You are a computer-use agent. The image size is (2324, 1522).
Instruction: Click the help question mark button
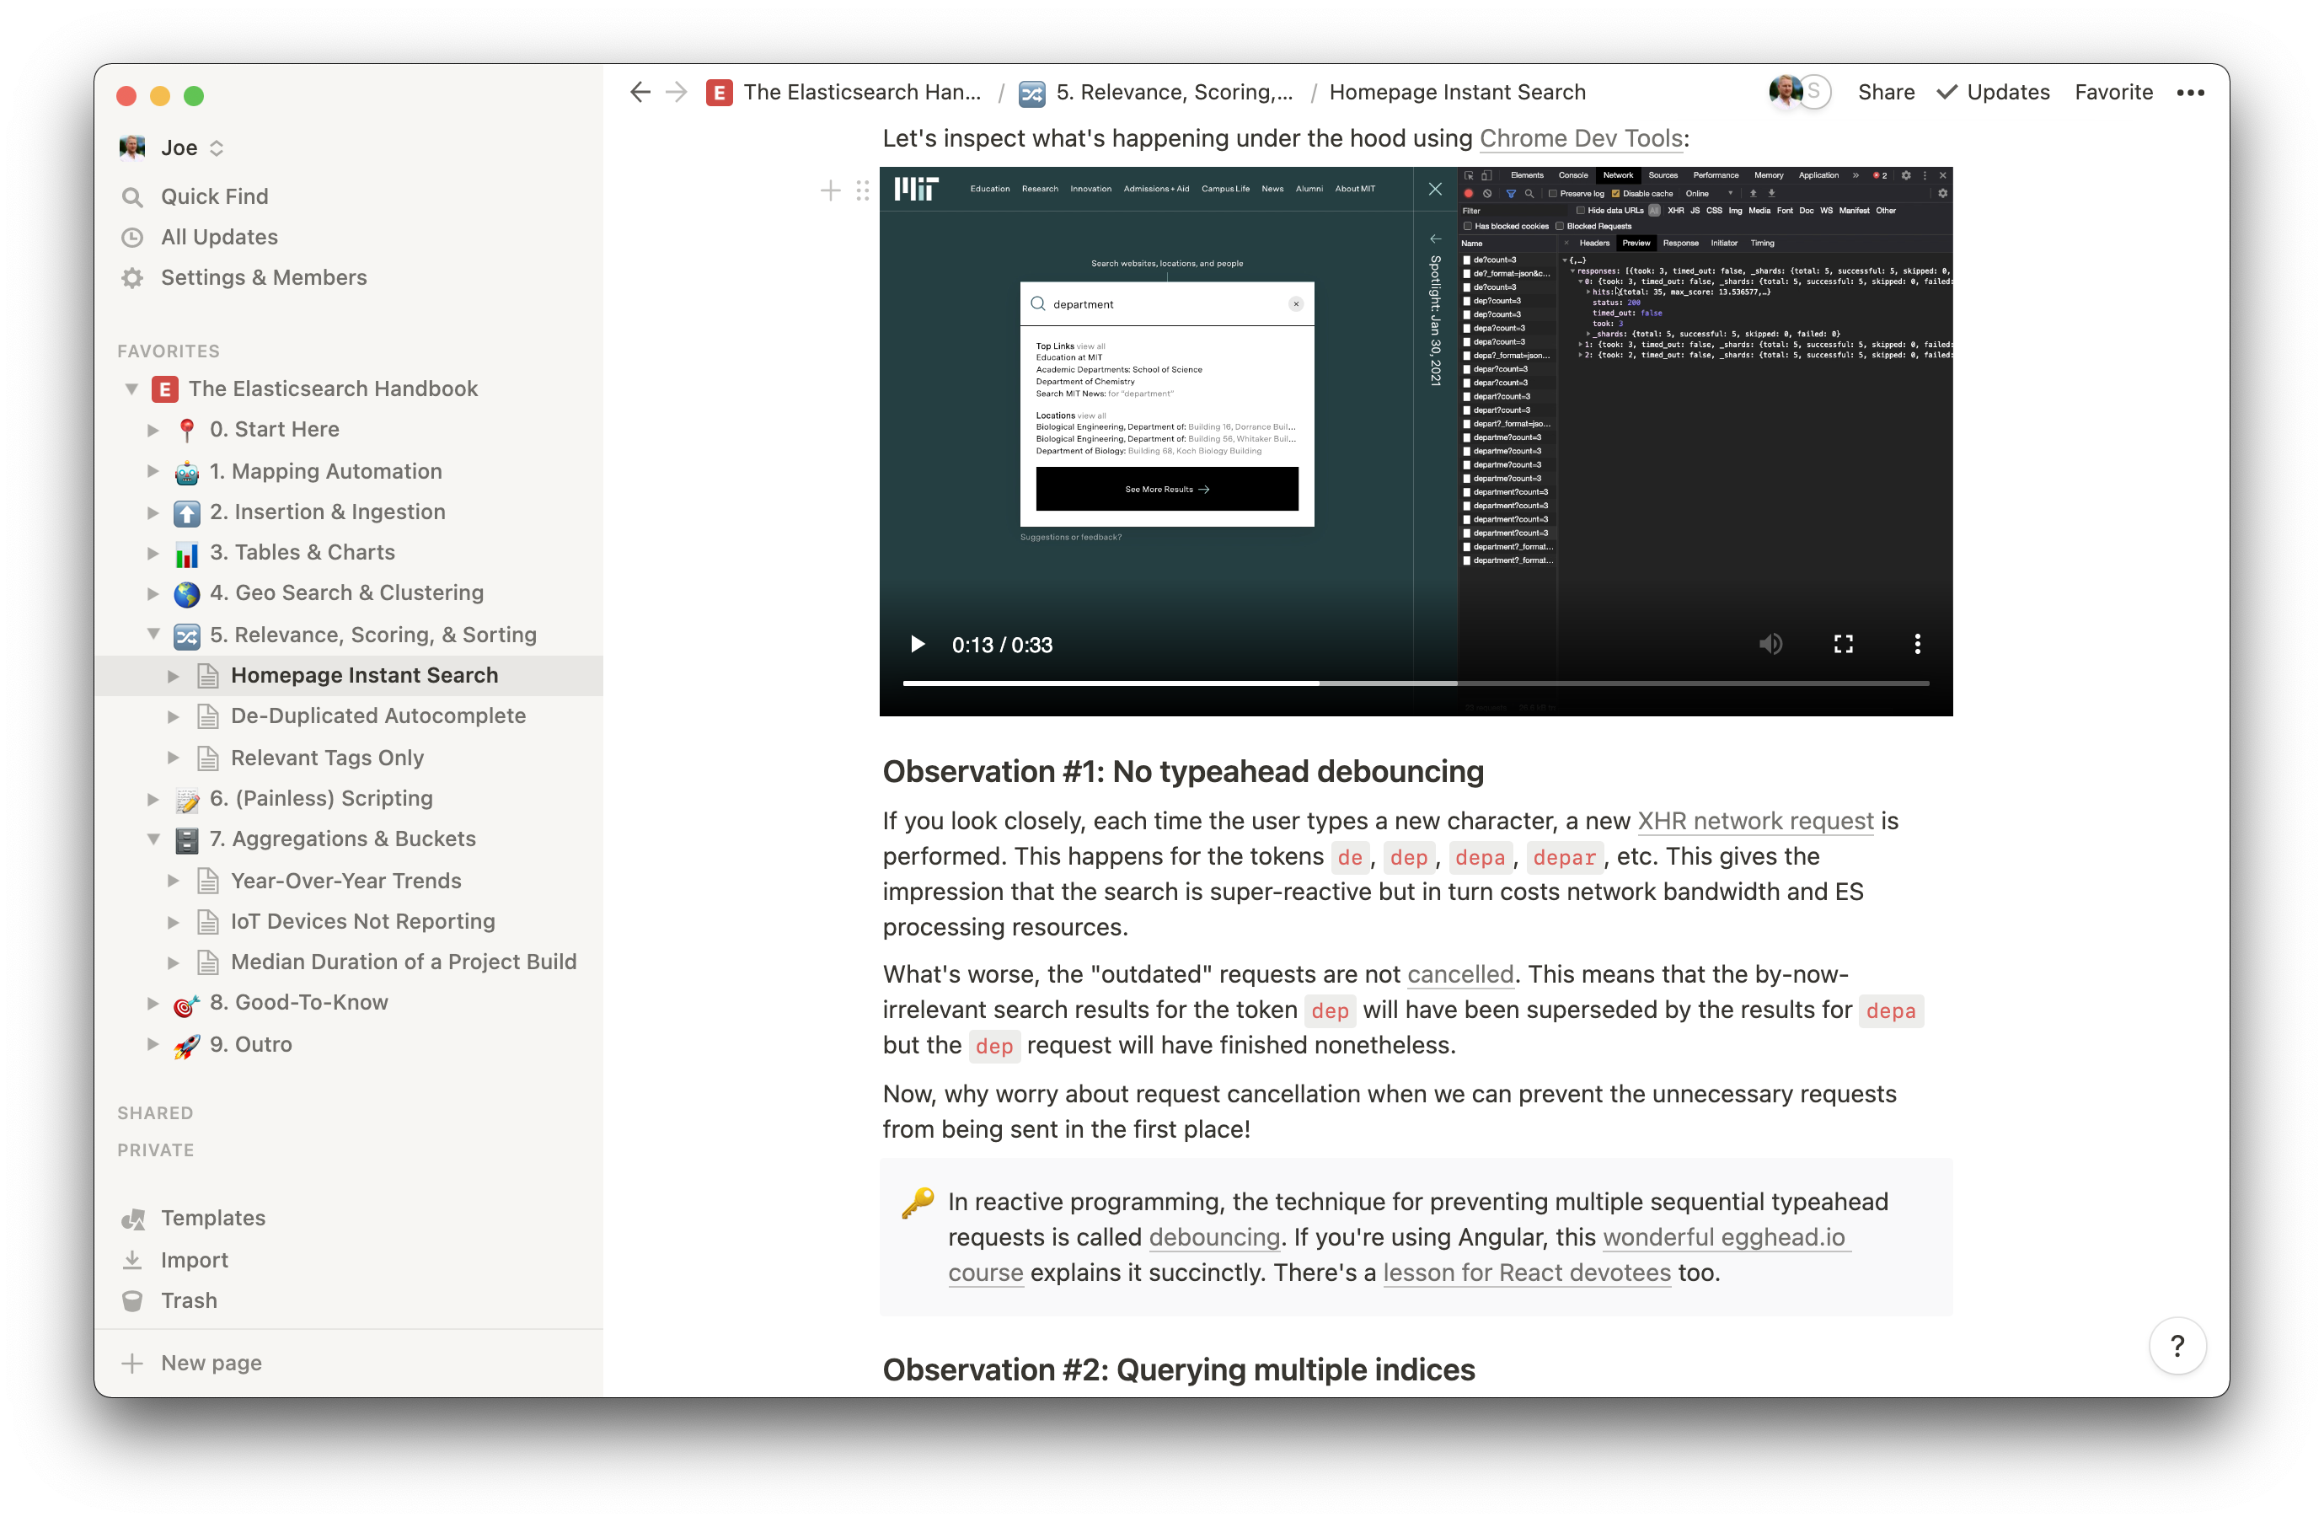click(x=2177, y=1345)
